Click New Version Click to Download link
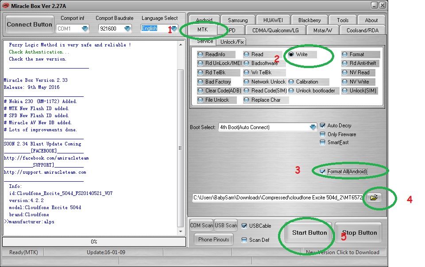 343,252
